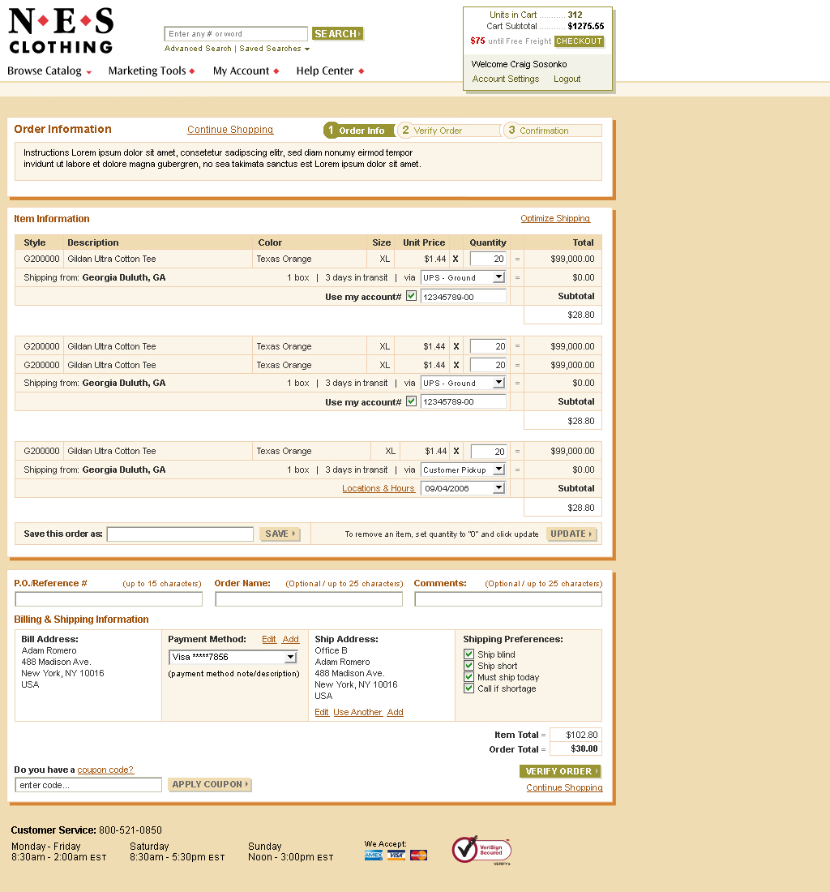Click step 3 Confirmation indicator
The height and width of the screenshot is (892, 830).
[x=552, y=131]
